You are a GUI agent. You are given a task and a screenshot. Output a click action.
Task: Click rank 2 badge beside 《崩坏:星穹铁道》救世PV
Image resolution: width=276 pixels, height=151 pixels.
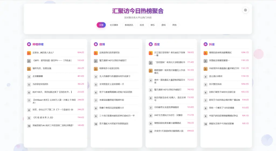coord(29,61)
